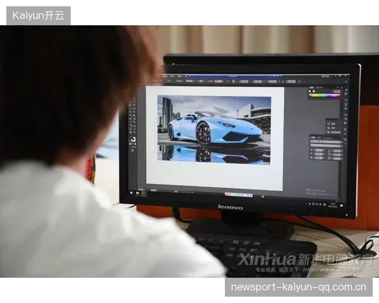The width and height of the screenshot is (379, 303).
Task: Open the Windows notification center icon
Action: pyautogui.click(x=342, y=206)
